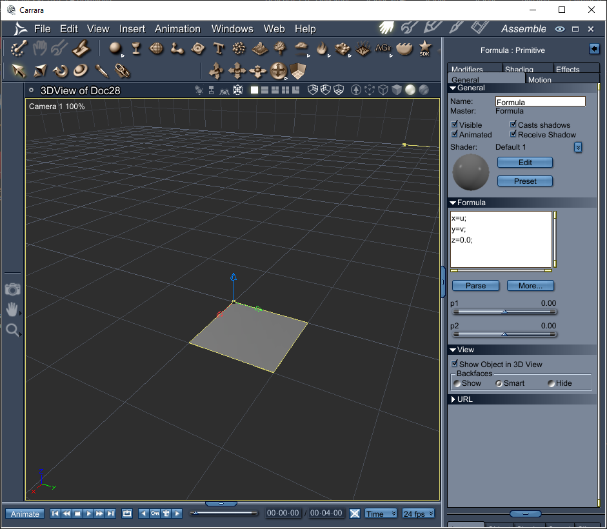Open the Time dropdown in timeline bar
The height and width of the screenshot is (529, 607).
381,514
